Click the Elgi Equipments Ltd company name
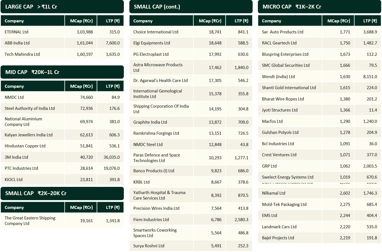Screen dimensions: 382x252 click(152, 43)
